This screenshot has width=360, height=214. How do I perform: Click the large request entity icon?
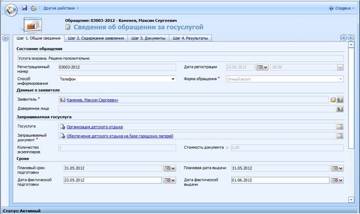point(33,25)
